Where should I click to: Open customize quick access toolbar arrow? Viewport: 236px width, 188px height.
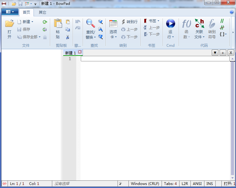coord(35,4)
